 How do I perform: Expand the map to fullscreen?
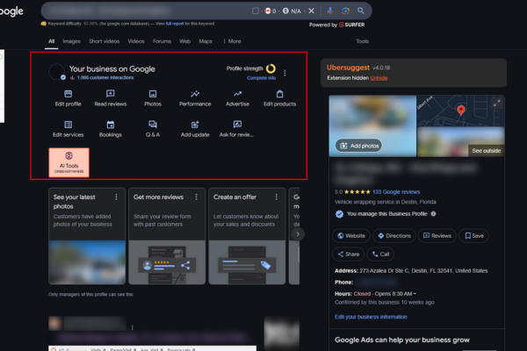point(497,104)
